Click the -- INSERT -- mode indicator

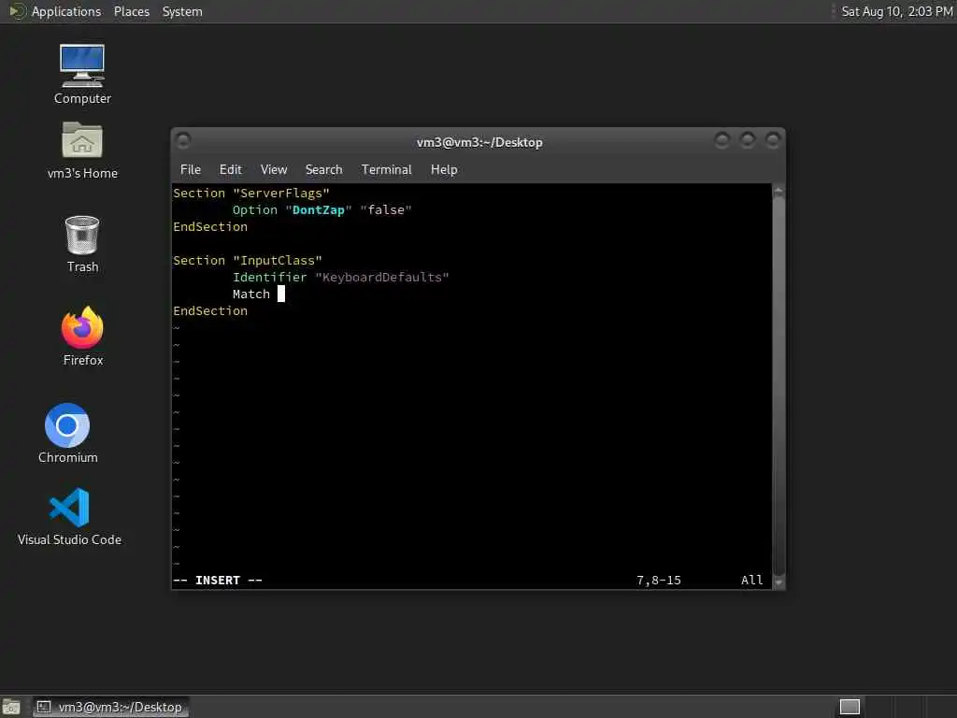point(217,580)
